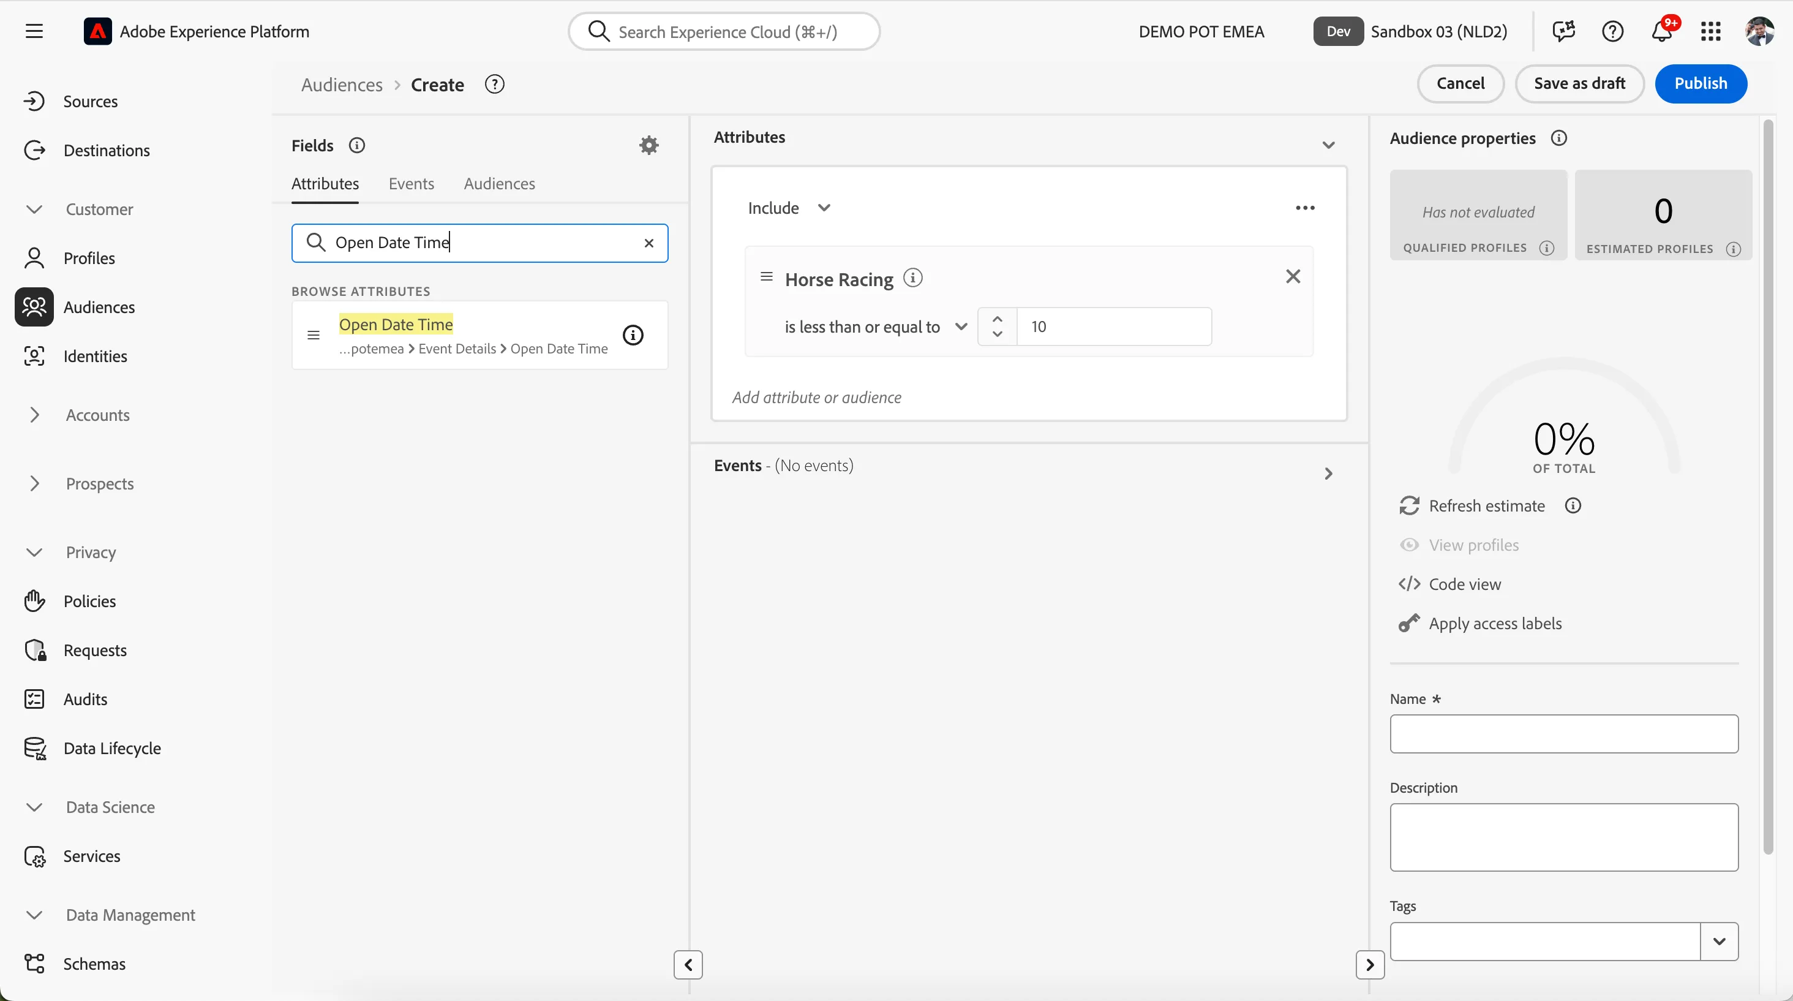Open the 'is less than or equal to' operator dropdown
The image size is (1793, 1001).
coord(876,327)
